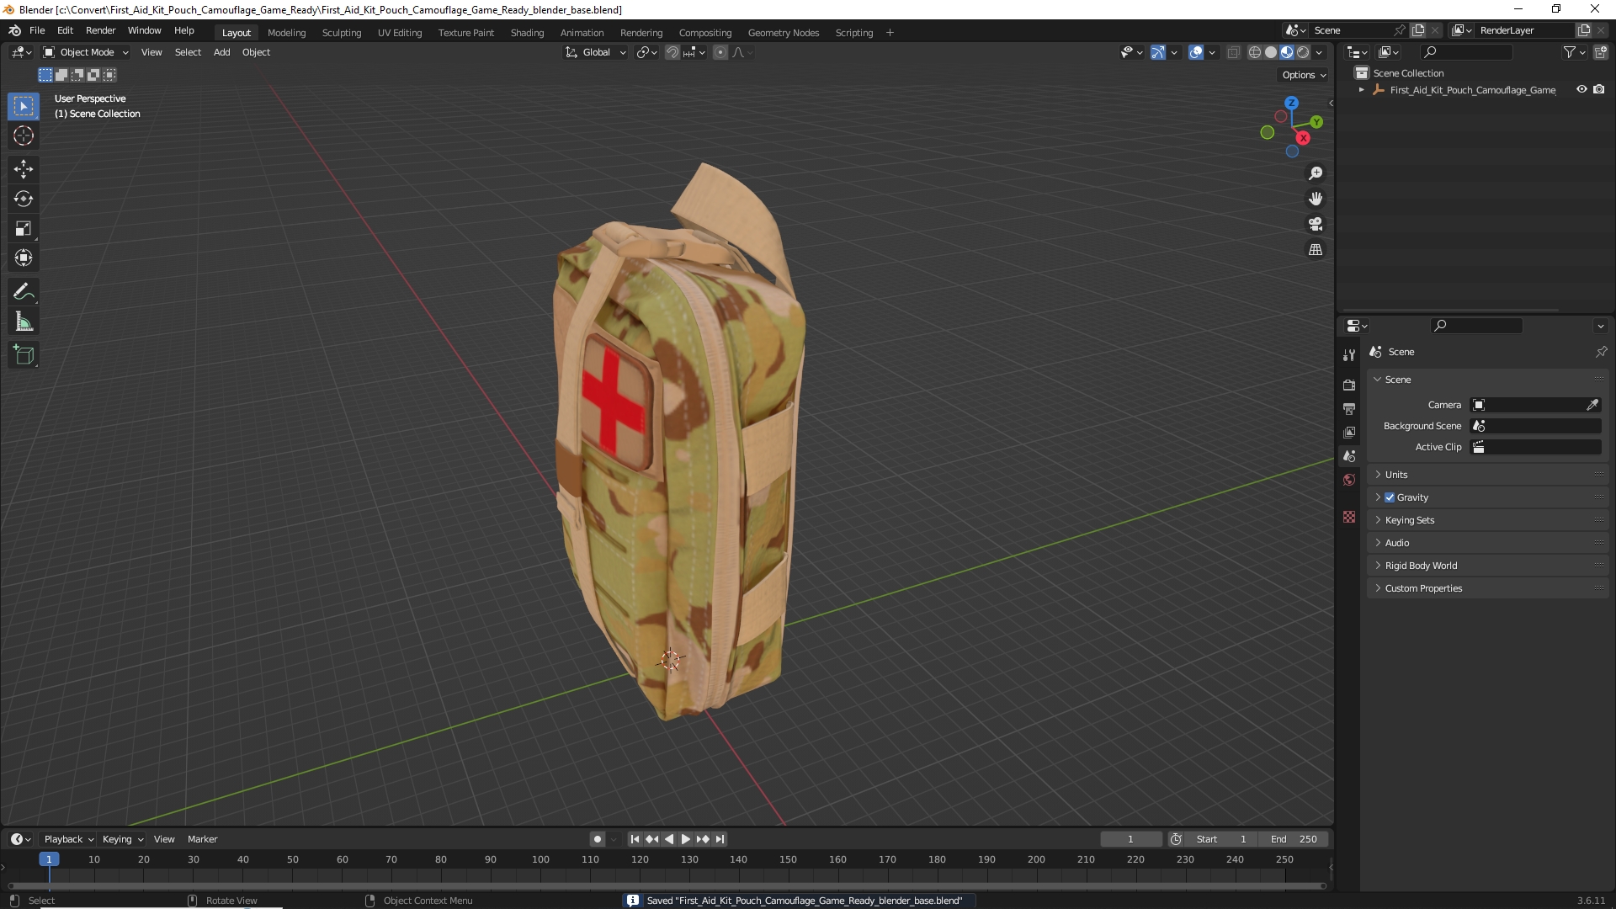Click the current frame number field
The width and height of the screenshot is (1616, 909).
[1130, 839]
